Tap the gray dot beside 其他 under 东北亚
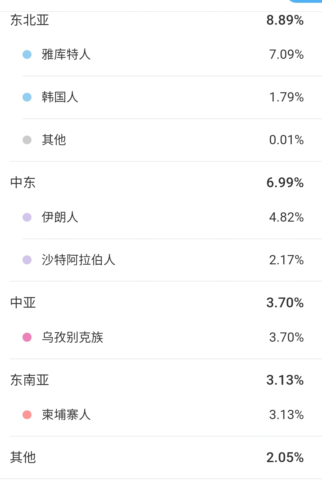The width and height of the screenshot is (322, 494). (x=27, y=140)
